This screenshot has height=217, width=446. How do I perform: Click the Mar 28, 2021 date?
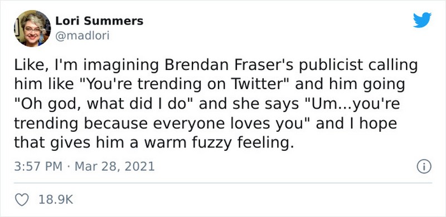point(115,166)
